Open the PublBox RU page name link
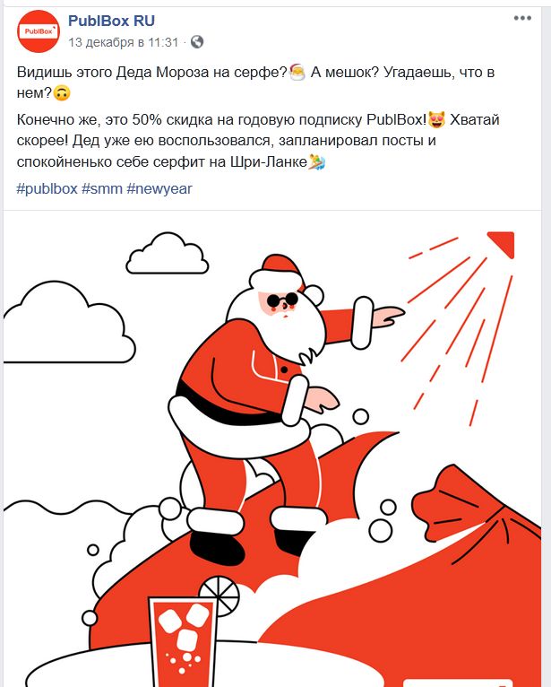 (111, 21)
